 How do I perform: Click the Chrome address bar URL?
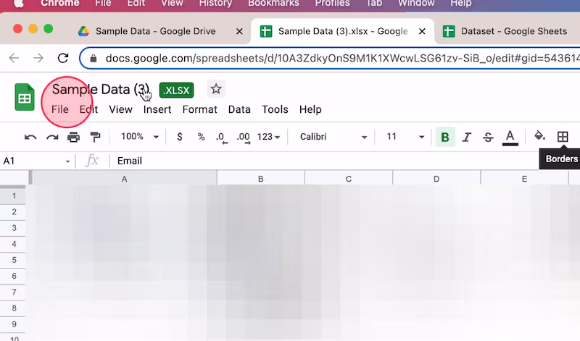[x=342, y=59]
